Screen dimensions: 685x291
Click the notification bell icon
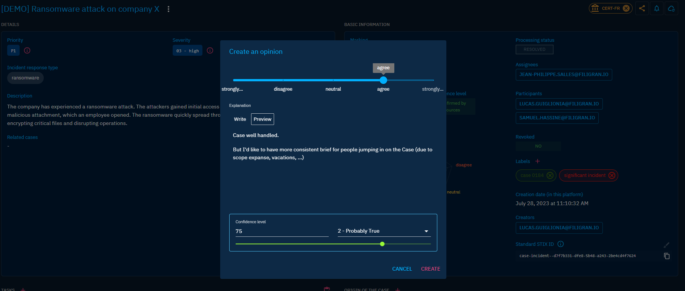coord(656,8)
